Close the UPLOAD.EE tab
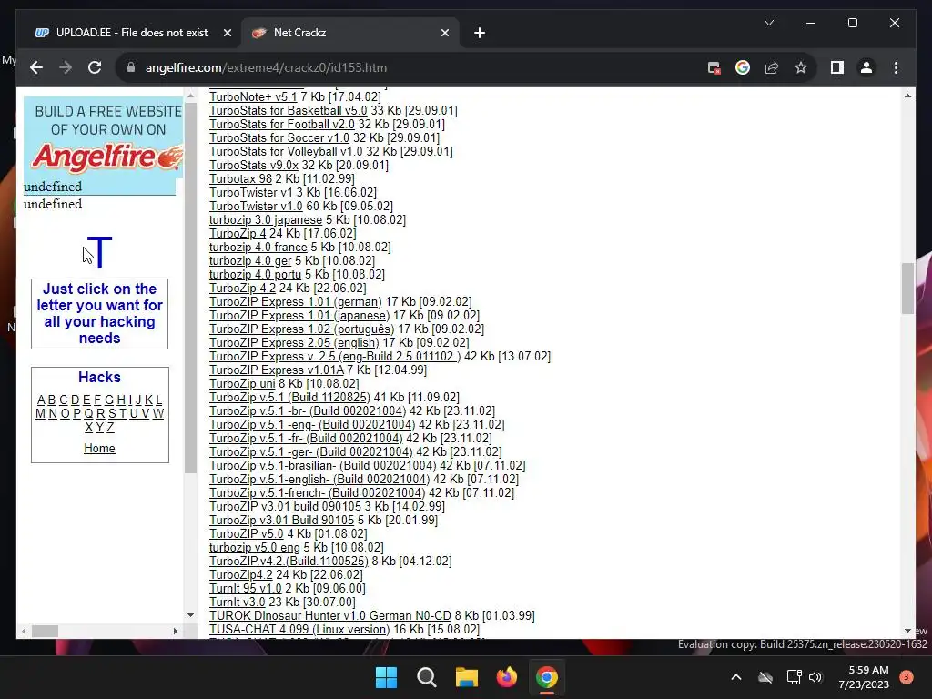Image resolution: width=932 pixels, height=699 pixels. [227, 34]
